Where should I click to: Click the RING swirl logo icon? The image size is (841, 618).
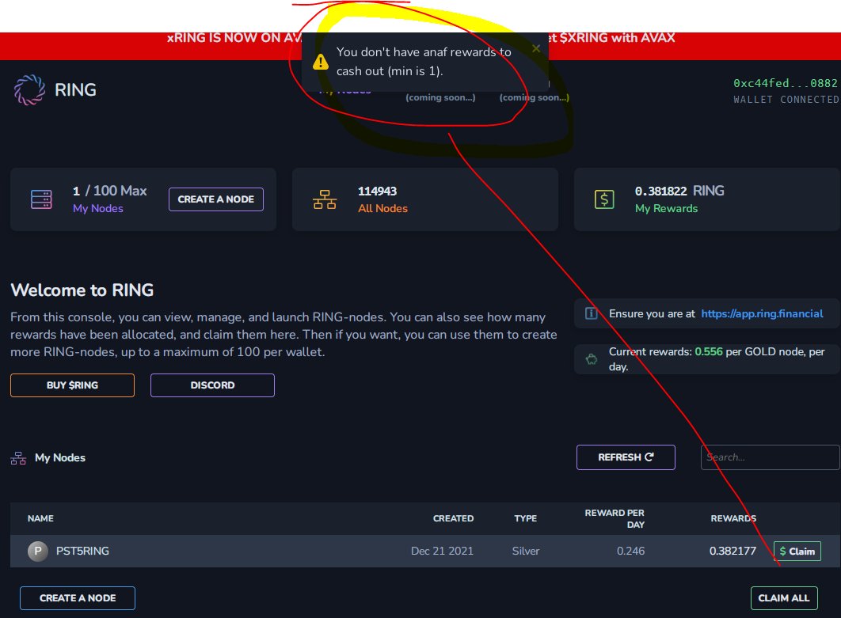click(x=29, y=89)
